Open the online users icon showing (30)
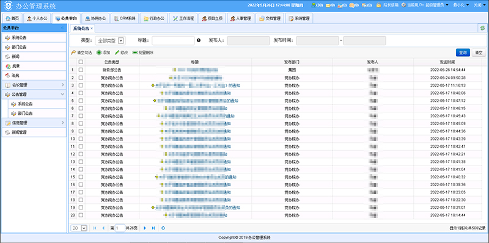 pos(314,5)
